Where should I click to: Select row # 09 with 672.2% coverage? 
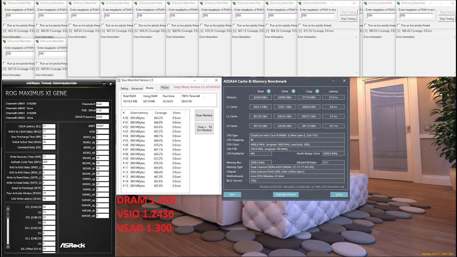coord(155,159)
